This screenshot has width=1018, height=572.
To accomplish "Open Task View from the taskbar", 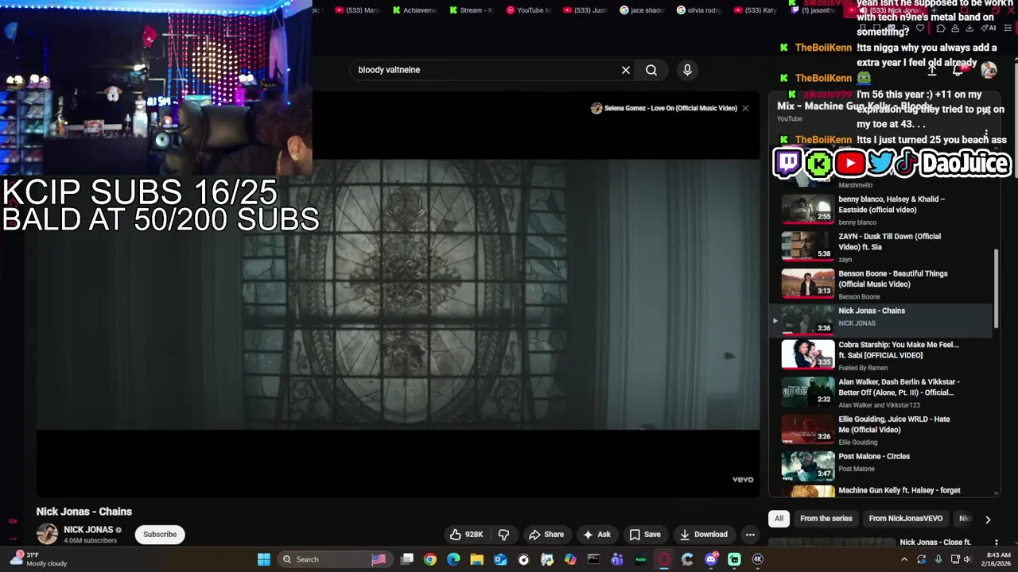I will pyautogui.click(x=407, y=559).
